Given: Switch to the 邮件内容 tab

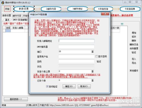Looking at the screenshot, I should tap(17, 16).
